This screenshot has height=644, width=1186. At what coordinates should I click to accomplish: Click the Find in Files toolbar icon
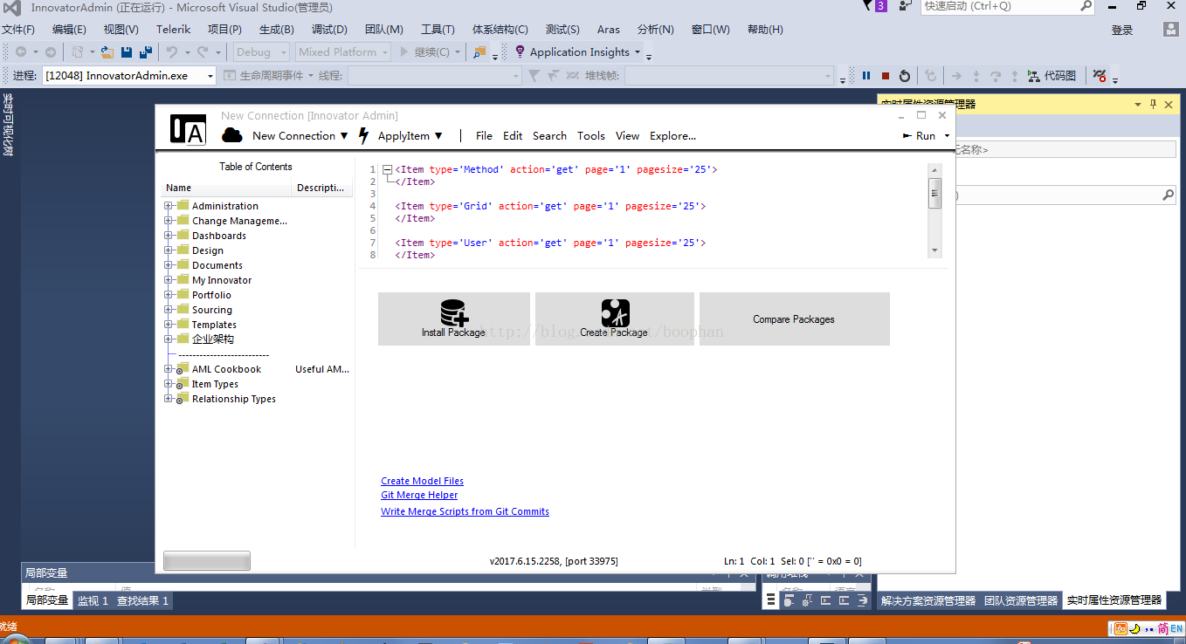(479, 52)
